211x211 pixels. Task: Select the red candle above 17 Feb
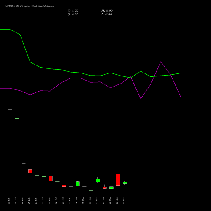pos(30,171)
